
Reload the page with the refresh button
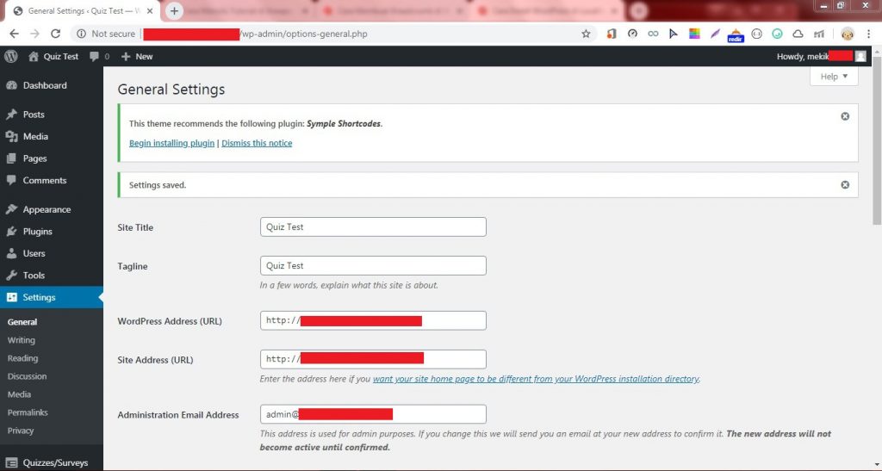coord(55,34)
